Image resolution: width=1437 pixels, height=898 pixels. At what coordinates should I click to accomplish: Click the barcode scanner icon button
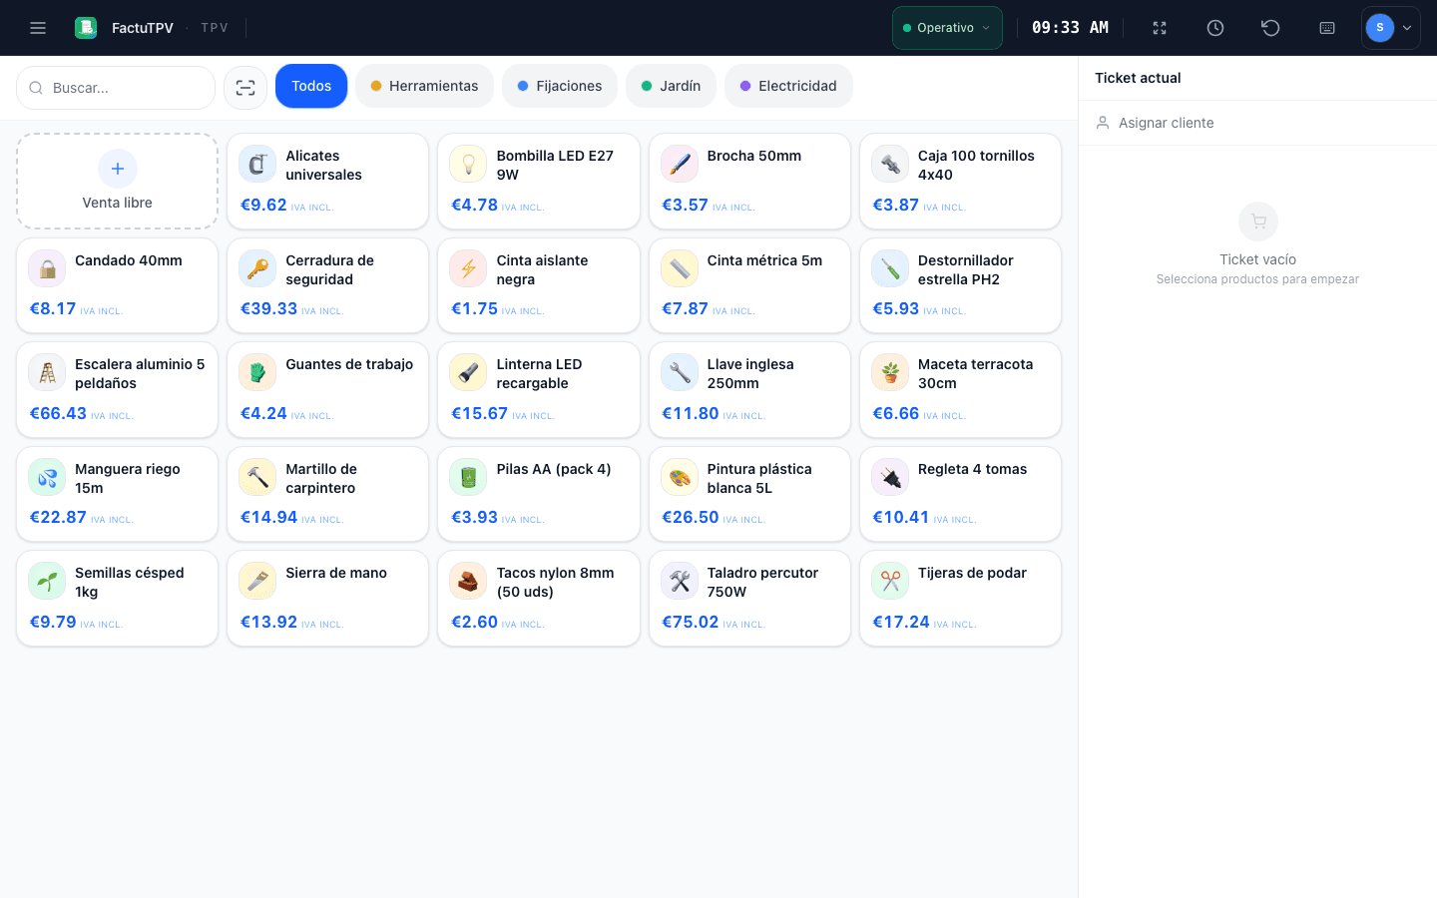point(245,88)
